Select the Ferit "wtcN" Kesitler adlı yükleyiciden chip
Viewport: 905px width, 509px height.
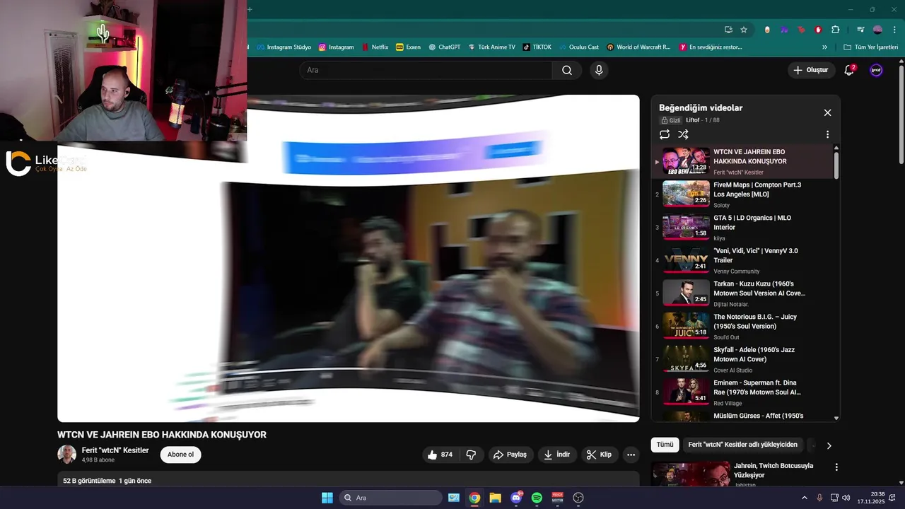point(742,445)
